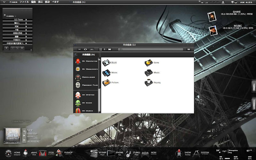
Task: Open Downloads in the sidebar
Action: point(87,77)
